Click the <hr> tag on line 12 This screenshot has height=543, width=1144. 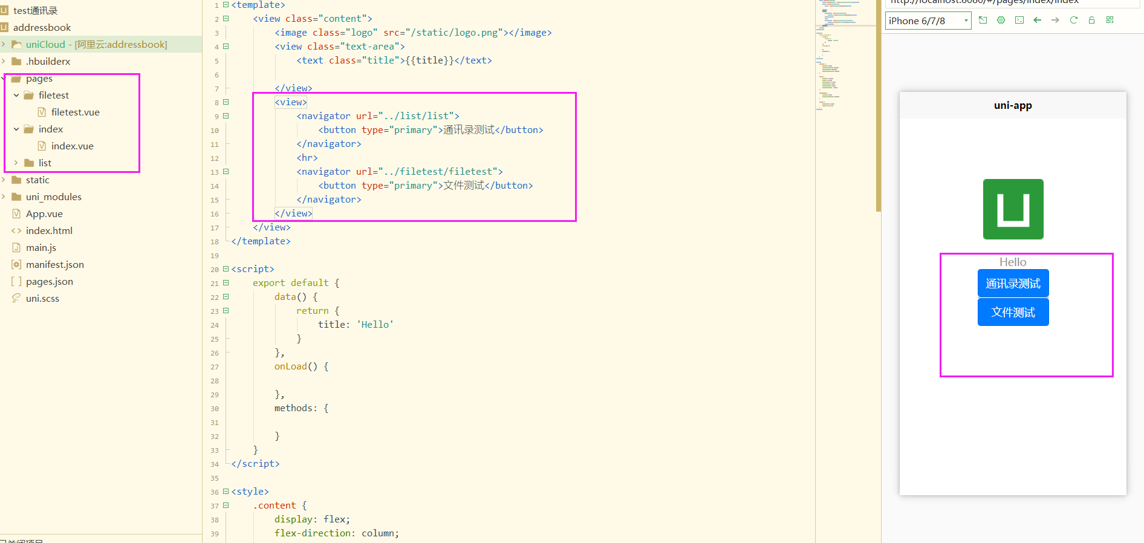coord(307,157)
